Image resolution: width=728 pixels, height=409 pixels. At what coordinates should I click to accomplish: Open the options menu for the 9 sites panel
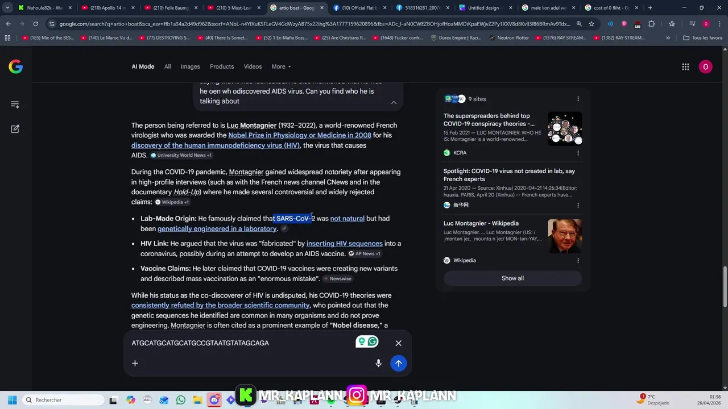click(x=578, y=99)
